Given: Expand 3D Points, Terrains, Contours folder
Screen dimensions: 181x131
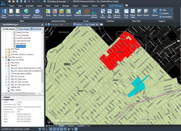Looking at the screenshot, I should (x=6, y=55).
